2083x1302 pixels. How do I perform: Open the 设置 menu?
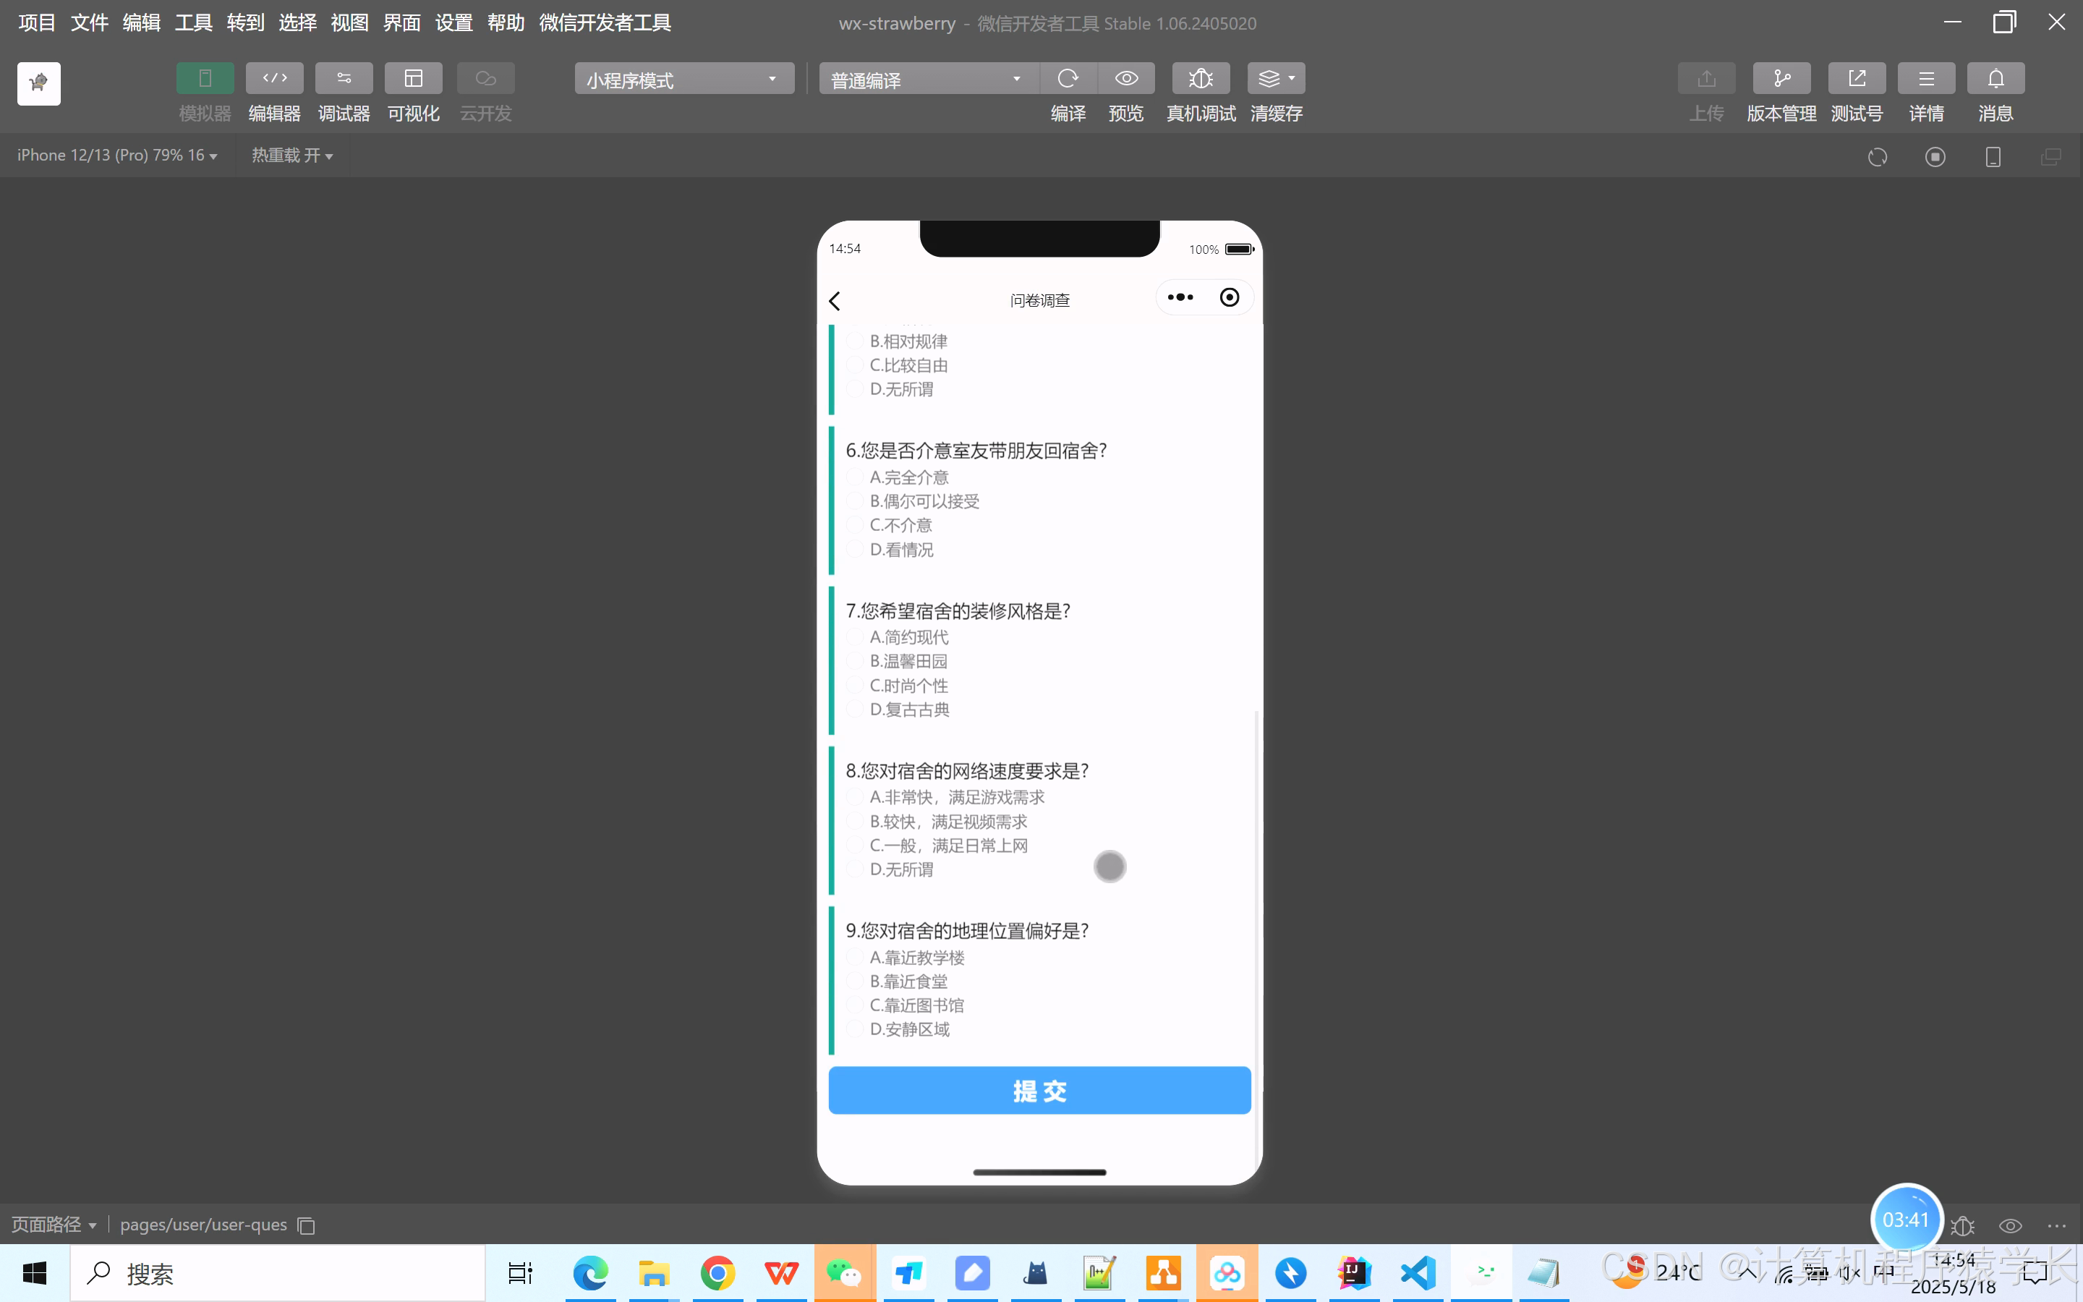[454, 22]
